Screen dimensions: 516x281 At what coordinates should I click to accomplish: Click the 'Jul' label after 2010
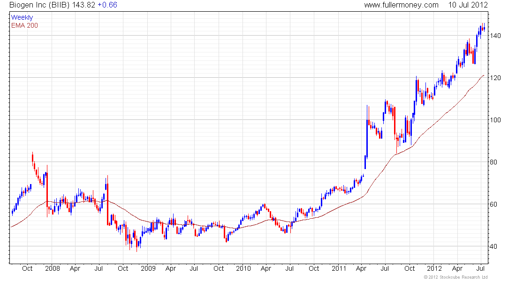click(289, 268)
